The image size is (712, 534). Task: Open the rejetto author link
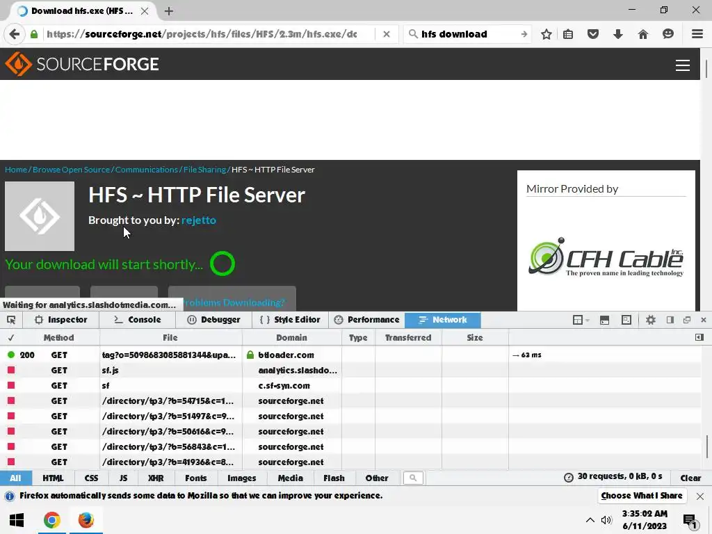pos(198,220)
